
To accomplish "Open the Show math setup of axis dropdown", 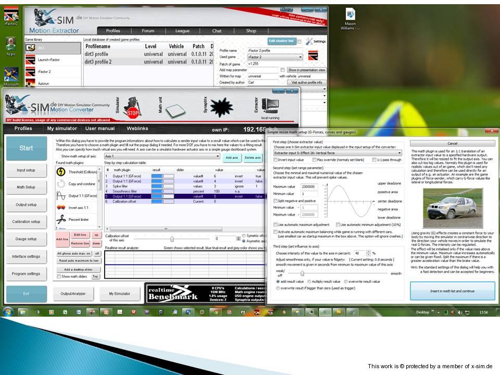I will [217, 156].
